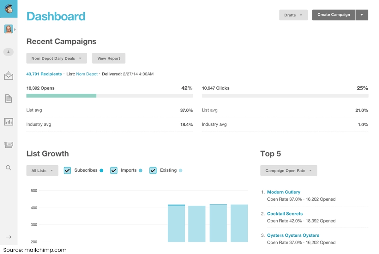Click the Delivered 2/27/14 4:00AM text
Screen dimensions: 379x254
coord(128,74)
